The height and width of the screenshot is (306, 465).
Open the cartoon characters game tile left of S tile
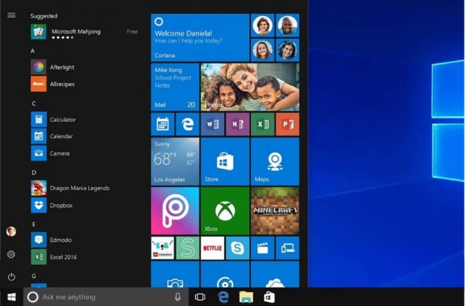tap(163, 248)
